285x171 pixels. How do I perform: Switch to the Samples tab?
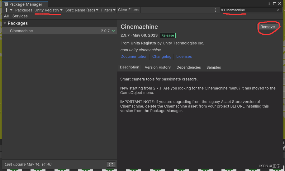[x=214, y=67]
